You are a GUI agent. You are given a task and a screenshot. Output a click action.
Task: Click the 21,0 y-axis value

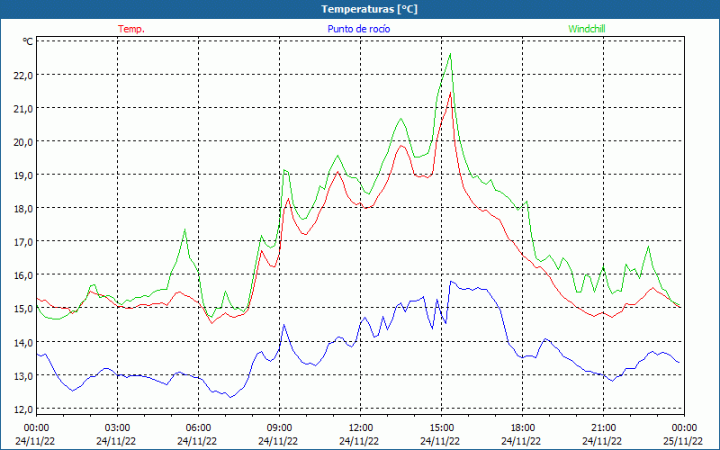(x=24, y=108)
